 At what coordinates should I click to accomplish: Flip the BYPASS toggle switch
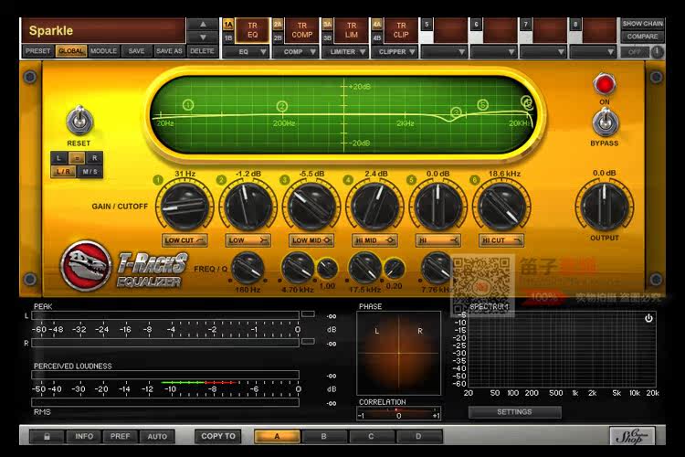[605, 122]
